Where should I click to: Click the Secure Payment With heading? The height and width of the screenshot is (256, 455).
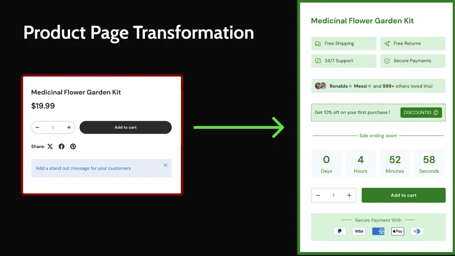click(x=378, y=220)
